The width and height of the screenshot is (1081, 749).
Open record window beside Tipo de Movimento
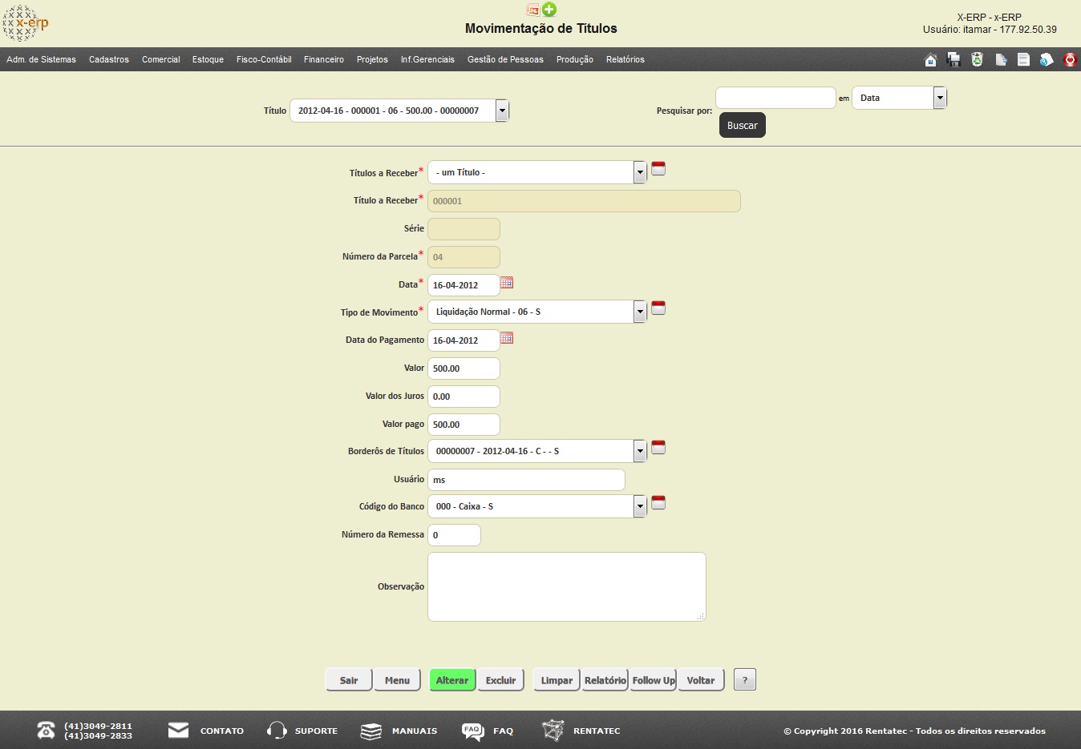[x=658, y=308]
